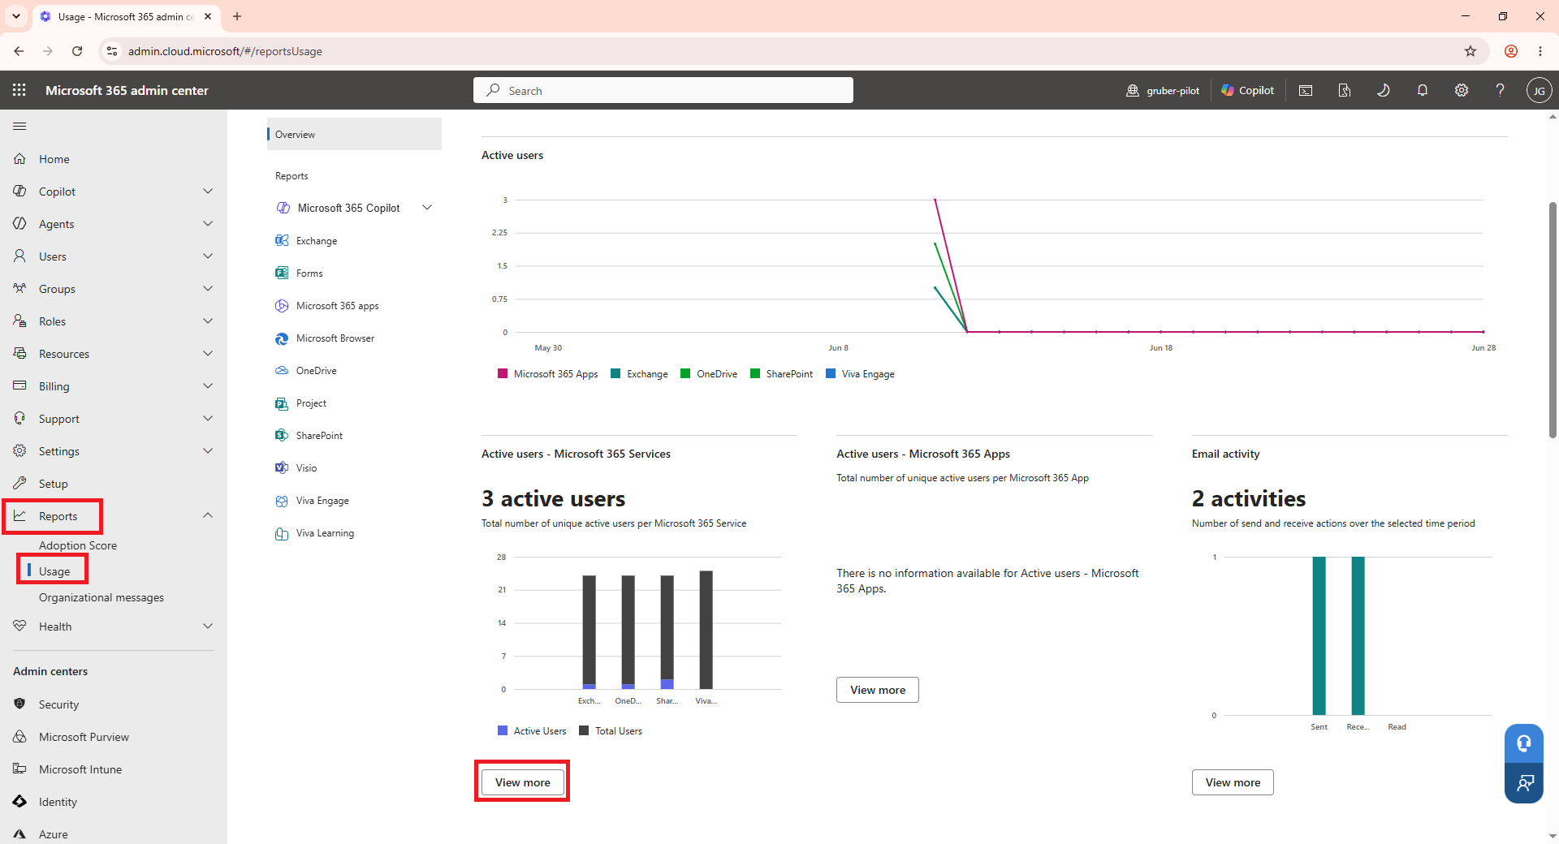Open Cloud Shell icon in header
1559x844 pixels.
pyautogui.click(x=1306, y=90)
